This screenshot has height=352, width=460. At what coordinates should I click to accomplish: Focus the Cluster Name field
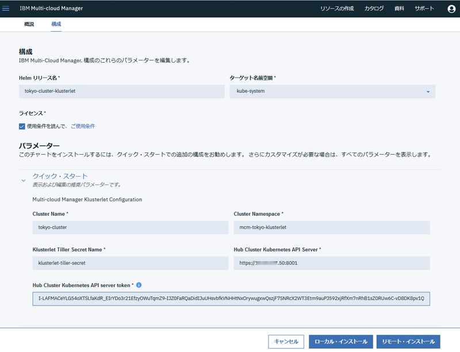pos(131,227)
